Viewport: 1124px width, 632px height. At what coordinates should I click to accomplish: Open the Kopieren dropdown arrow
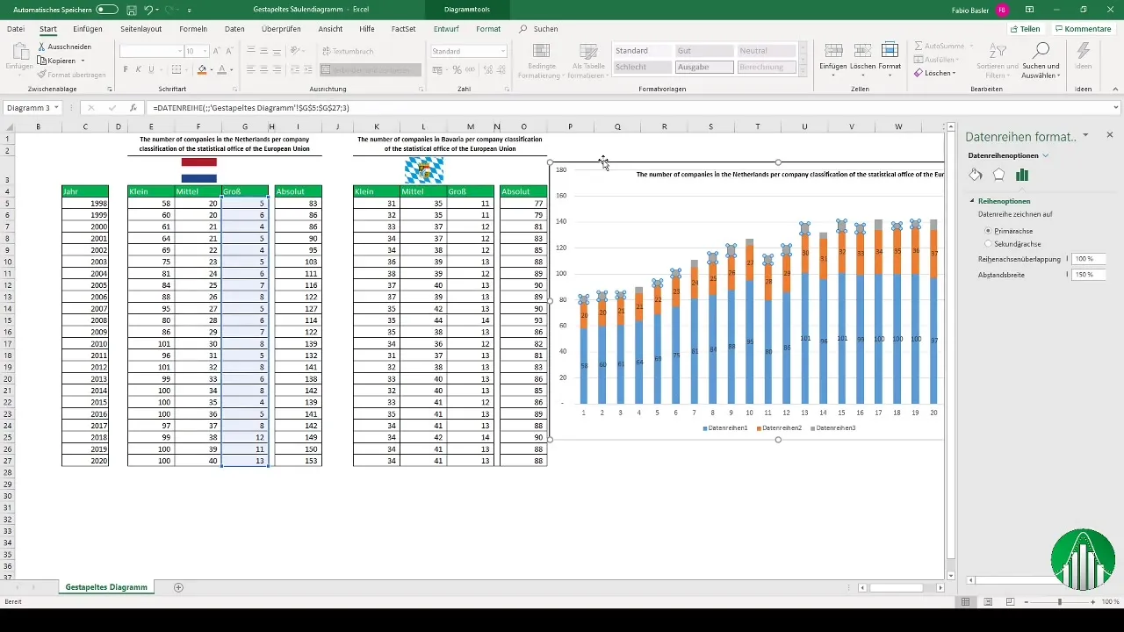click(83, 61)
